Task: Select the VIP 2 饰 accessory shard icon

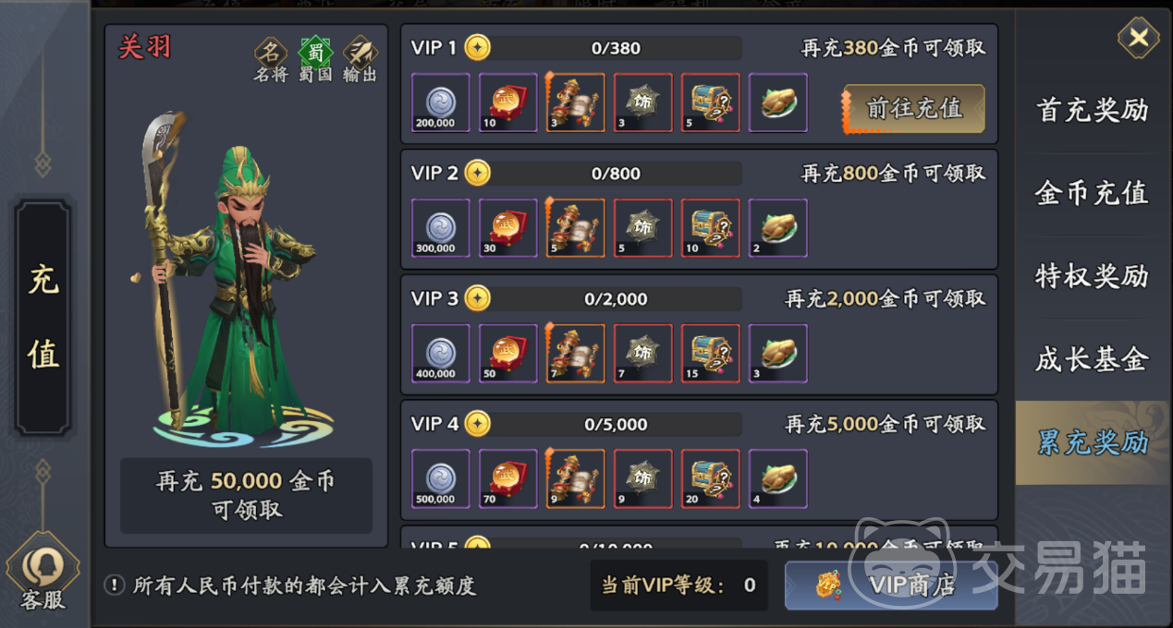Action: (x=642, y=228)
